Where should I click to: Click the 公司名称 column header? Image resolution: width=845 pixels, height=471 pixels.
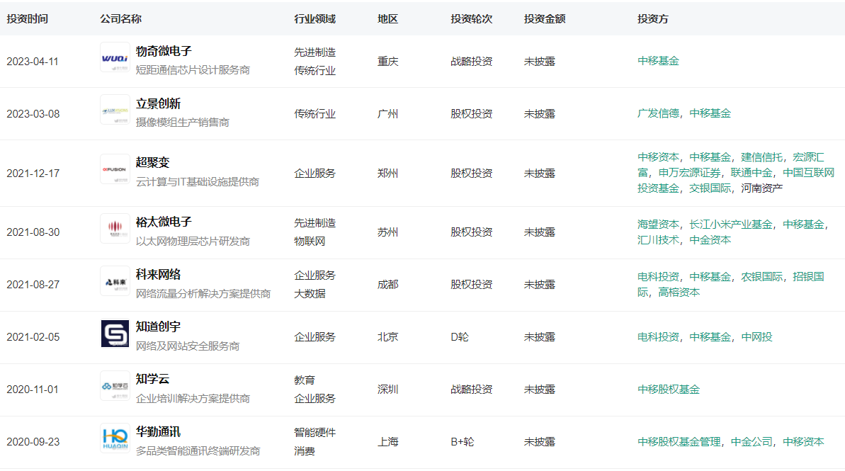click(120, 19)
